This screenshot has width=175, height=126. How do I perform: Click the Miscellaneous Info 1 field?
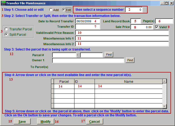click(x=122, y=38)
